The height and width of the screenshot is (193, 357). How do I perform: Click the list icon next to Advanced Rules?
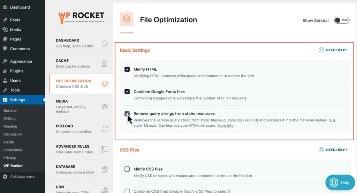[x=105, y=149]
